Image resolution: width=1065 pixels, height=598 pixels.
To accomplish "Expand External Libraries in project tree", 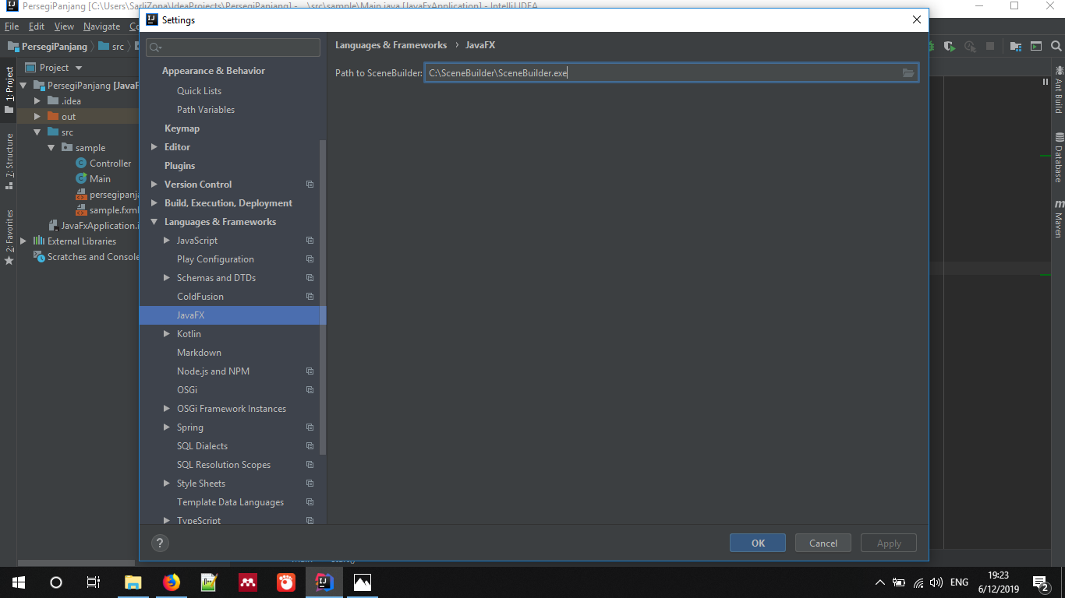I will [23, 241].
